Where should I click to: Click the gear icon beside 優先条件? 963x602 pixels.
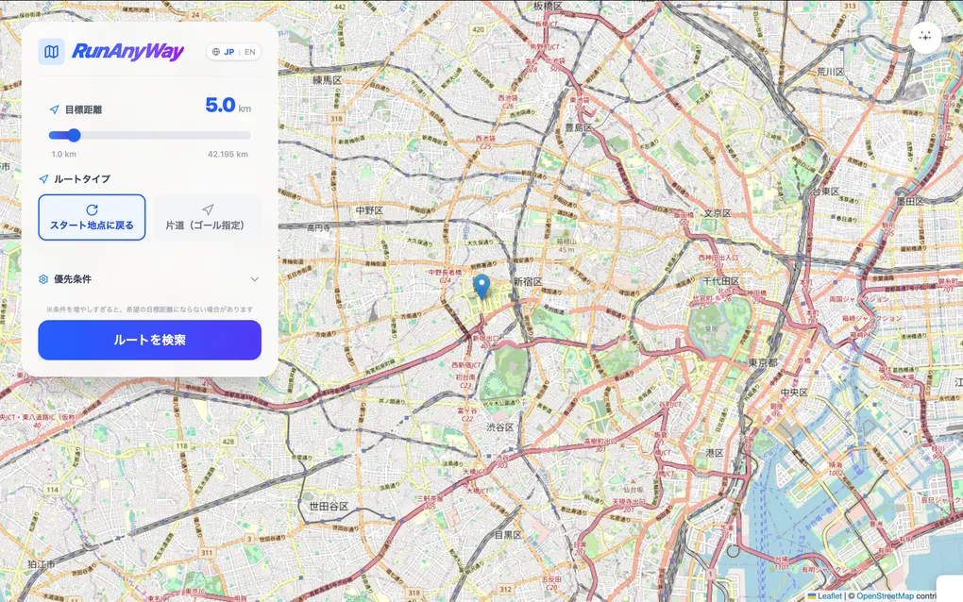pos(43,279)
